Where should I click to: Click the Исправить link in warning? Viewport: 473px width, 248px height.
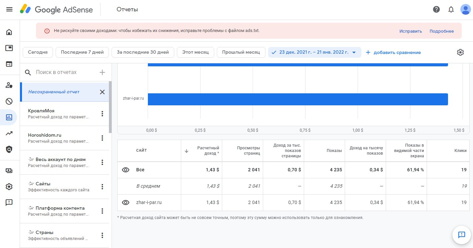(x=410, y=31)
